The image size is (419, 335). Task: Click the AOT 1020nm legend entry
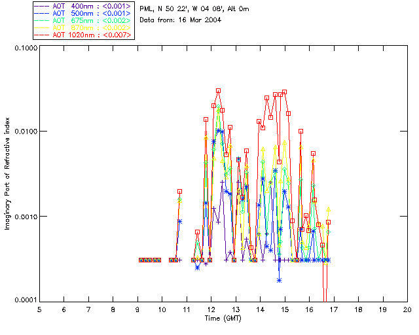click(83, 35)
